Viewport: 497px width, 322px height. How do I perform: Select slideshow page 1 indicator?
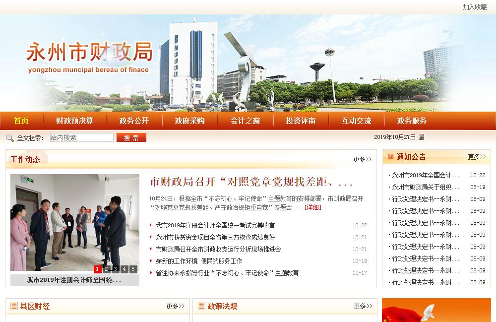coord(98,269)
